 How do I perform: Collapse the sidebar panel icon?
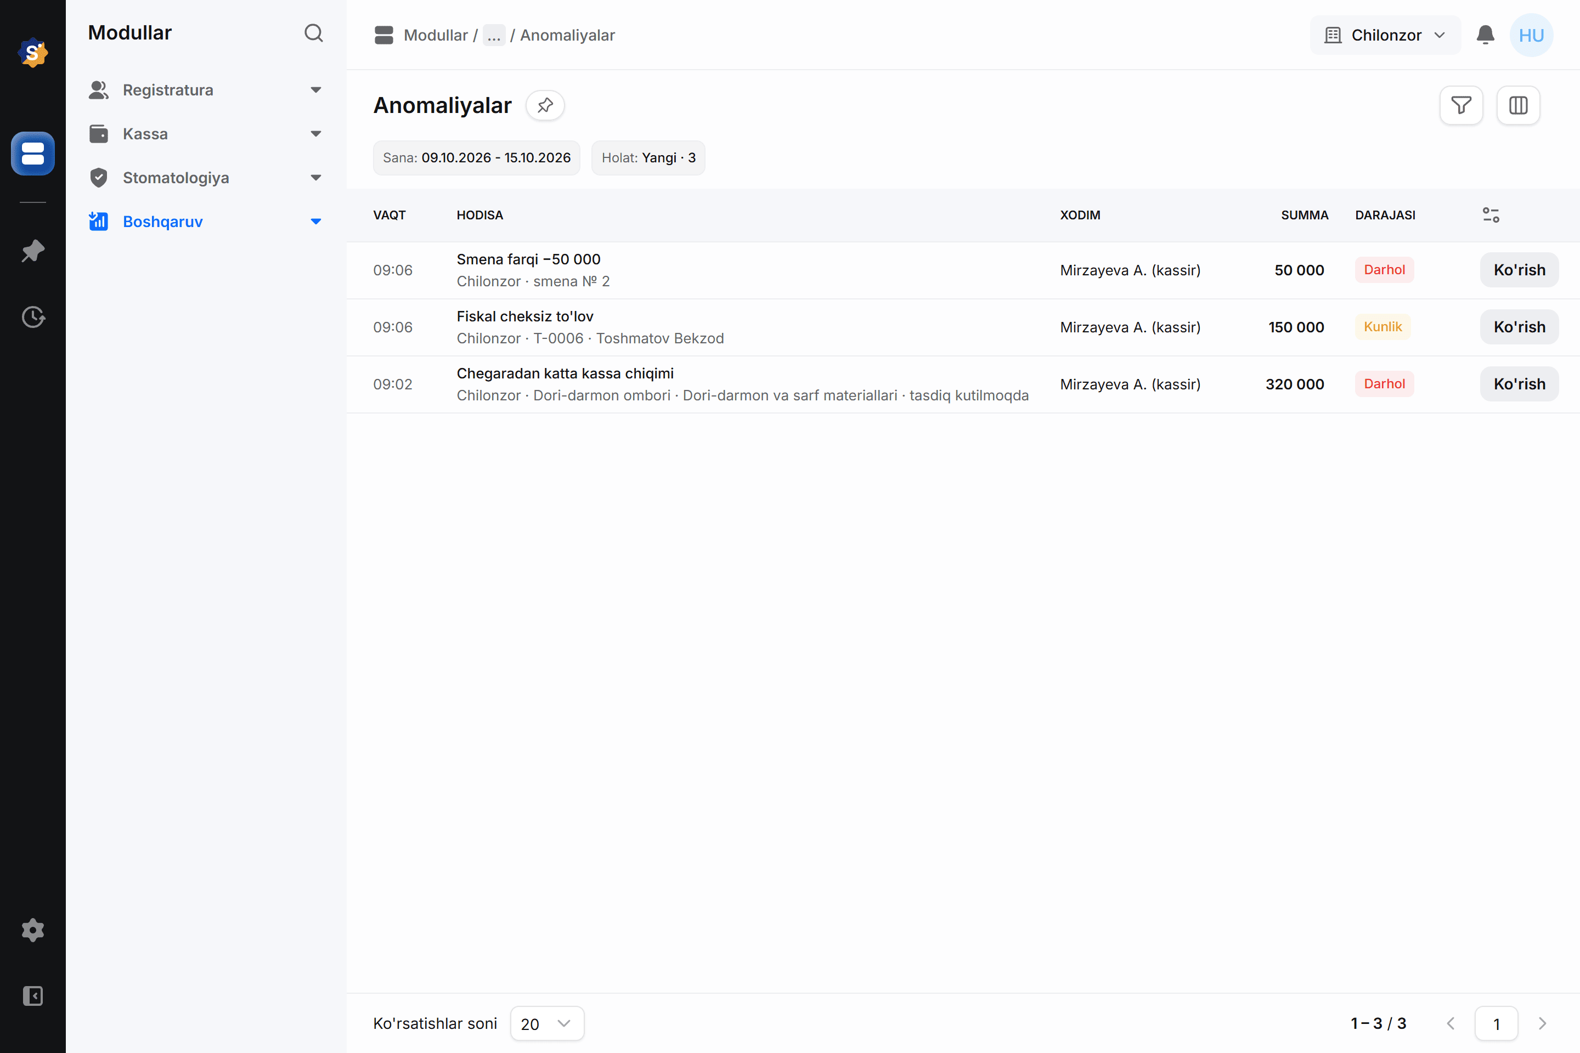point(33,995)
